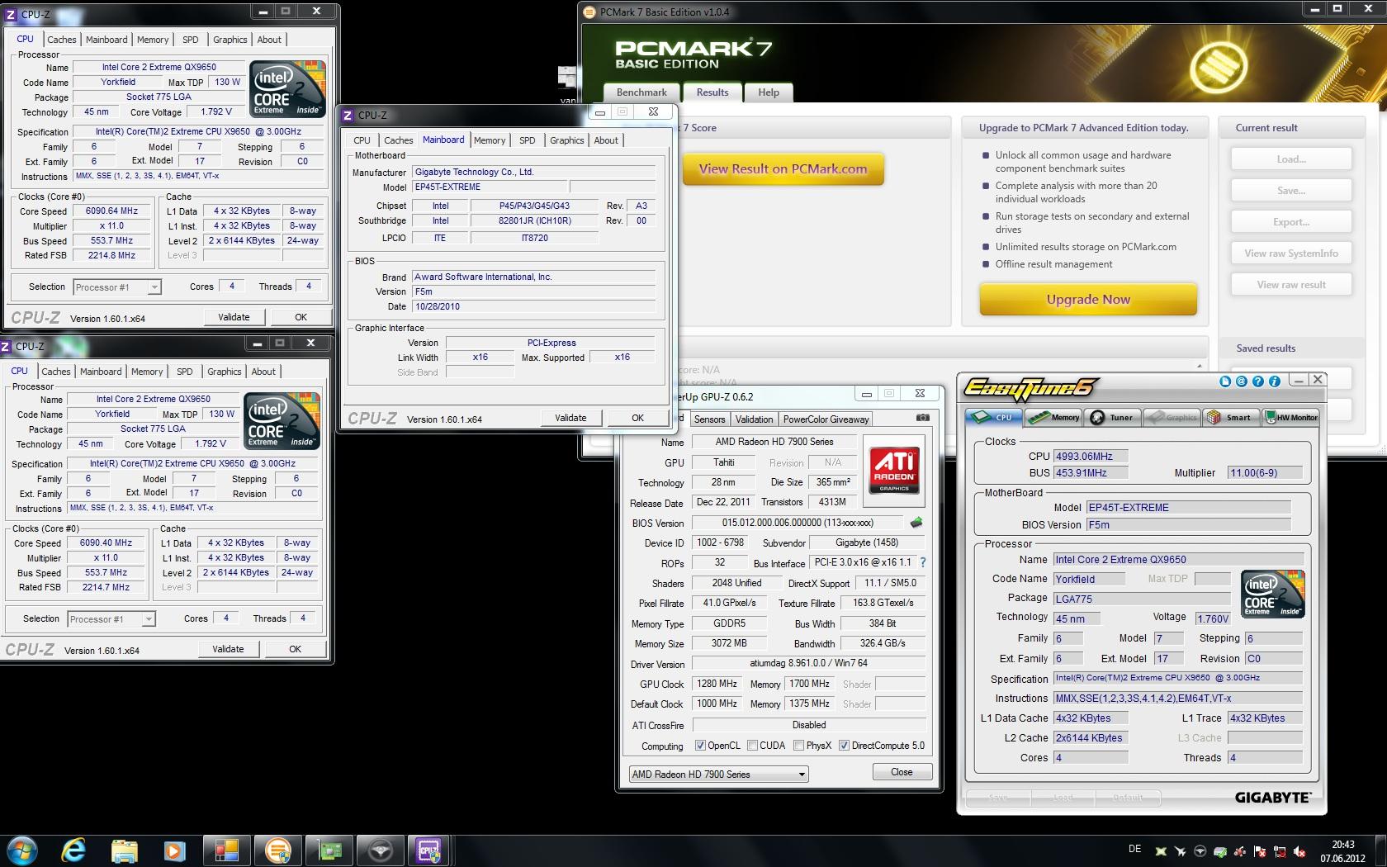
Task: Launch Internet Explorer from the taskbar
Action: (73, 850)
